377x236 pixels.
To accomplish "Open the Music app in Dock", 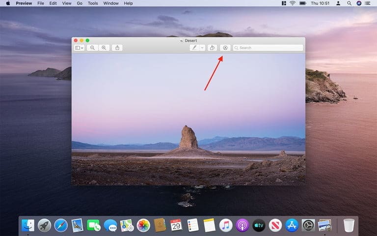I will tap(225, 226).
